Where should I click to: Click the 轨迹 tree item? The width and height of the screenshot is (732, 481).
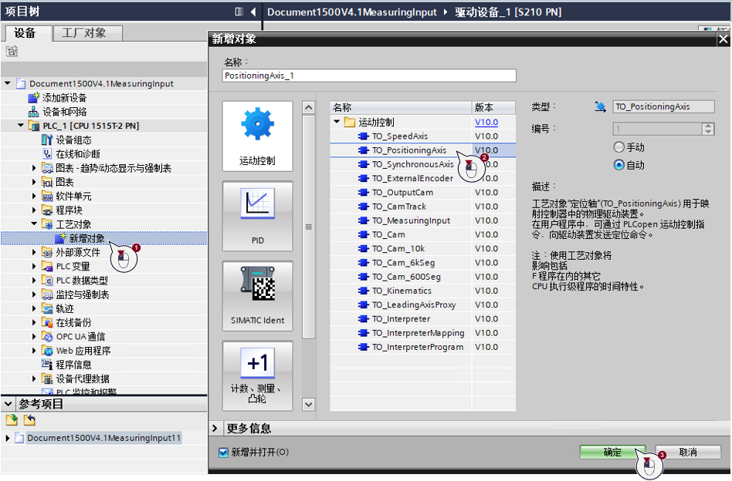click(65, 308)
